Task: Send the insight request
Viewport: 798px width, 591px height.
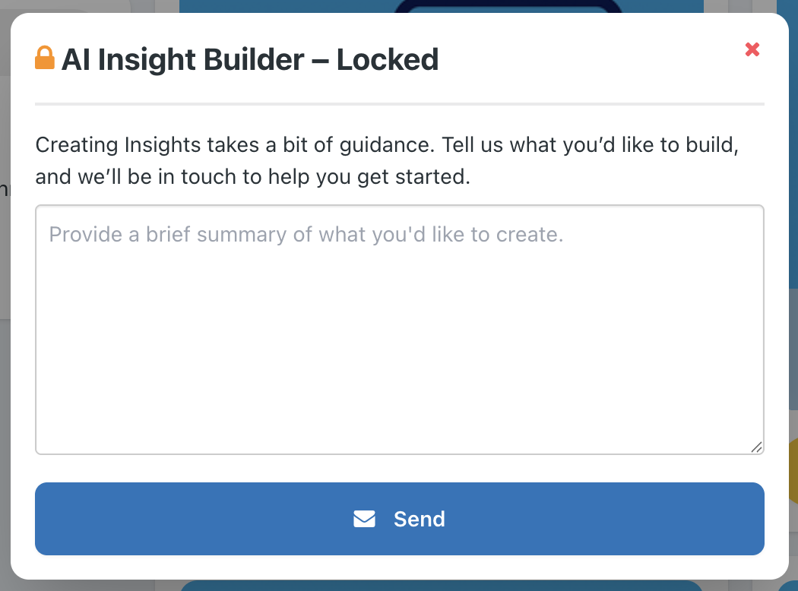Action: click(x=400, y=519)
